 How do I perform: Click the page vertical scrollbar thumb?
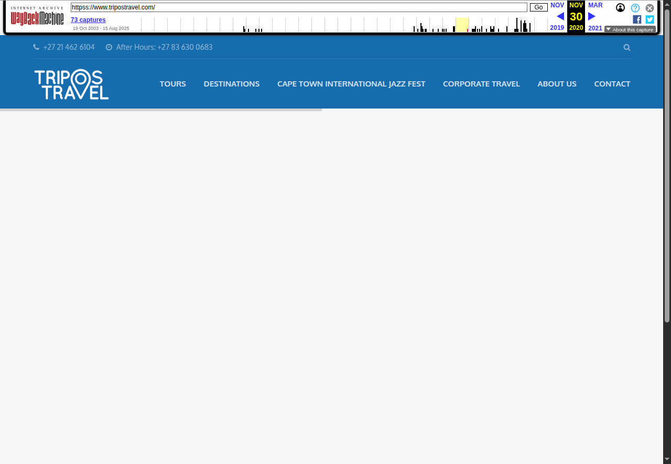pyautogui.click(x=667, y=163)
